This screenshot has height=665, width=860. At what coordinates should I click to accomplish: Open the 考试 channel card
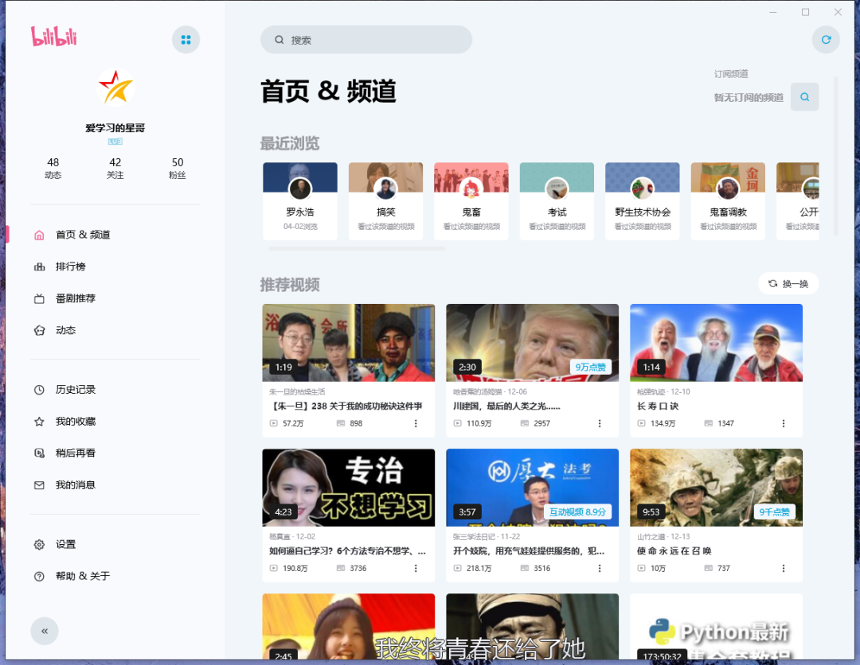[557, 201]
